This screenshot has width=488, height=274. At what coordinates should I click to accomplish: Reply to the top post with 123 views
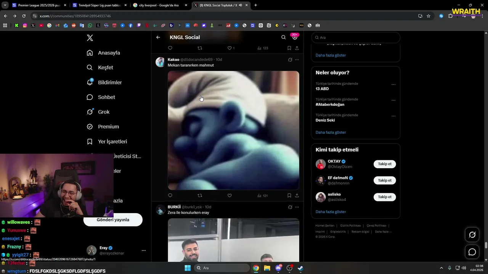pos(170,48)
